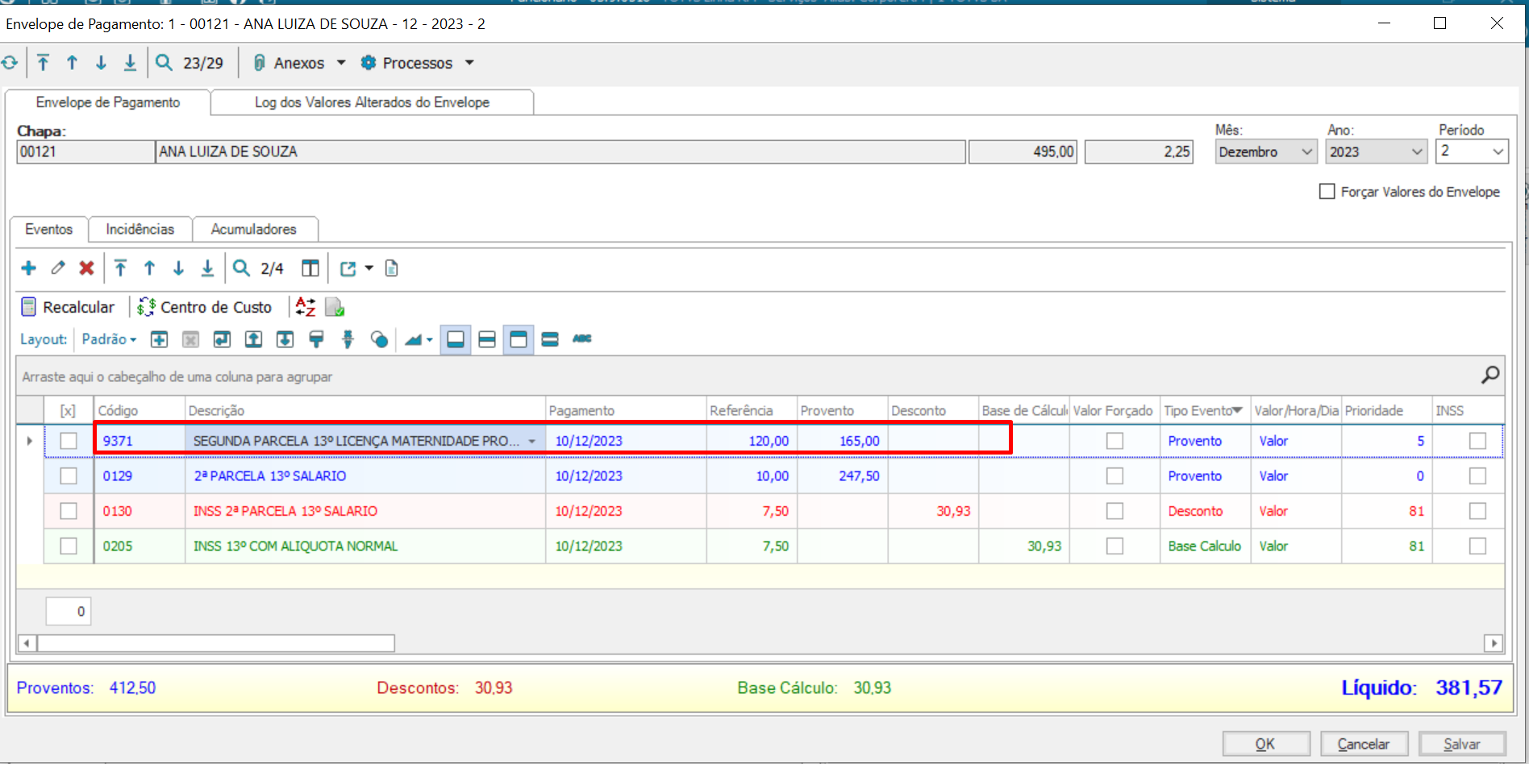Open the columns chooser icon
Viewport: 1529px width, 764px height.
pyautogui.click(x=310, y=268)
